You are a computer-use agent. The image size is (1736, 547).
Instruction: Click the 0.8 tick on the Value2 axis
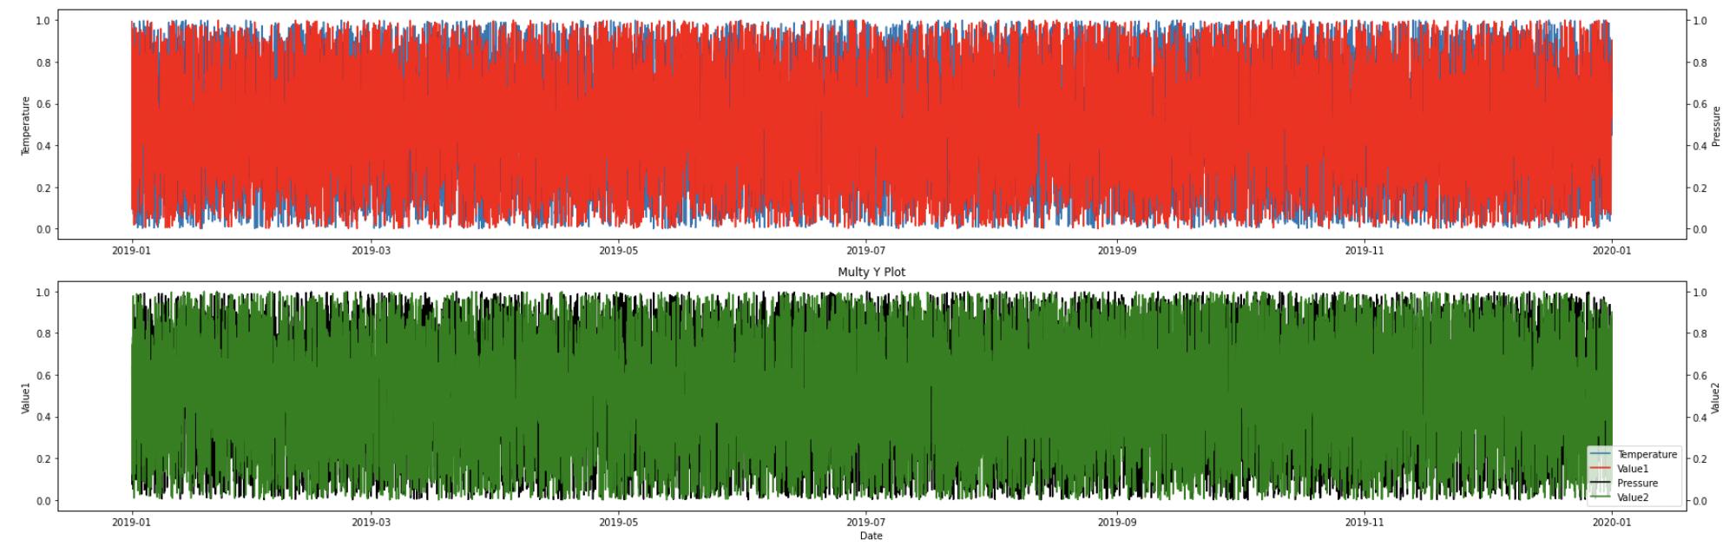pos(1700,334)
